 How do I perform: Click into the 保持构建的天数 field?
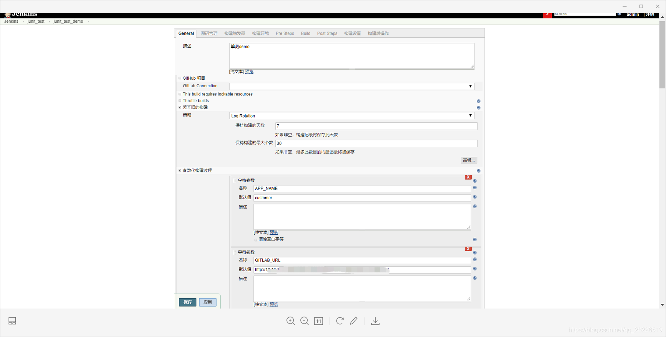pos(376,126)
